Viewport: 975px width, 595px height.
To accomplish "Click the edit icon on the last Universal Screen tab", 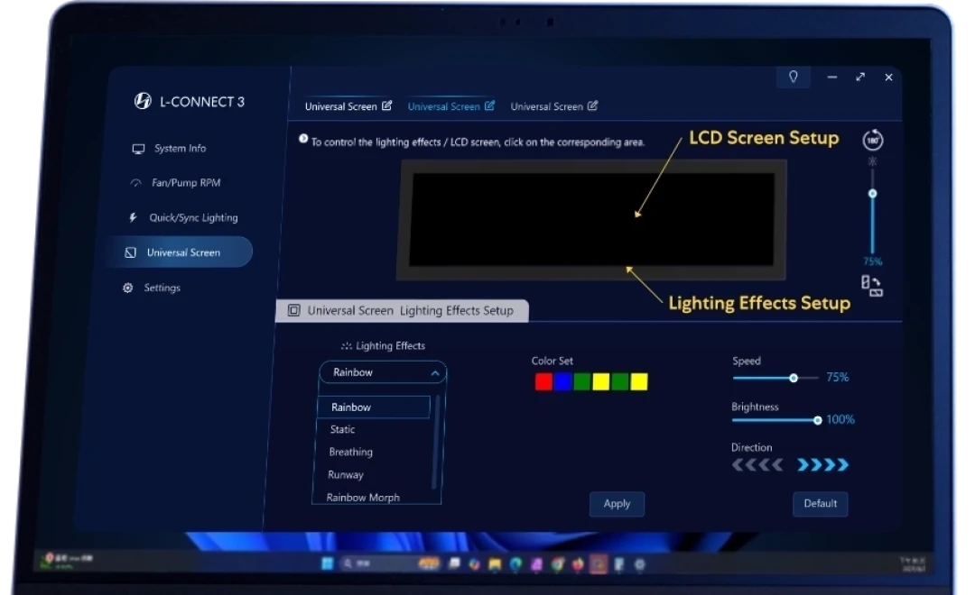I will pos(592,105).
